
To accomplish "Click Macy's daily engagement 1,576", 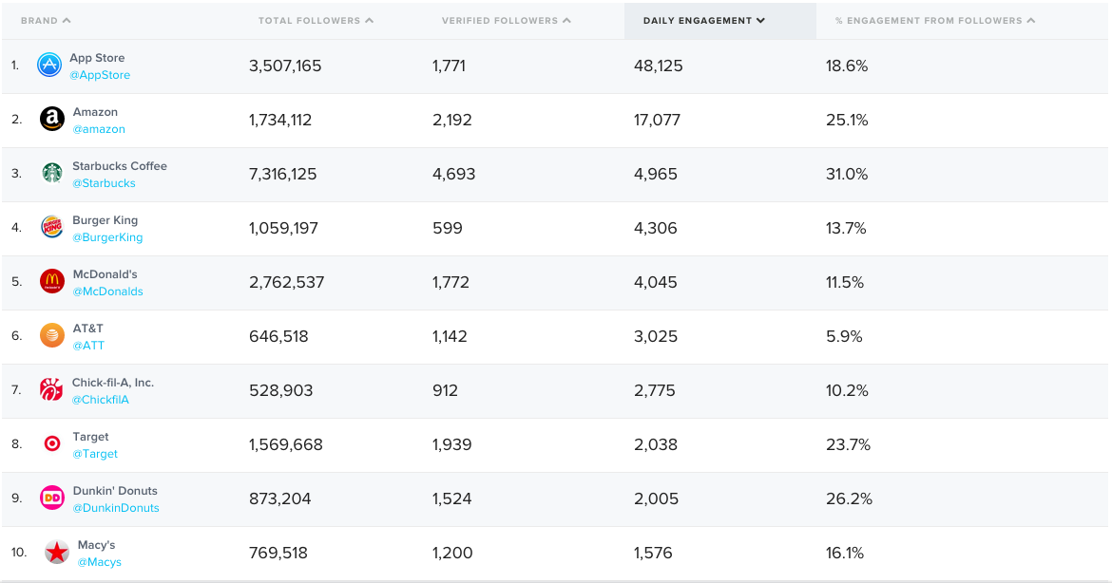I will coord(653,553).
